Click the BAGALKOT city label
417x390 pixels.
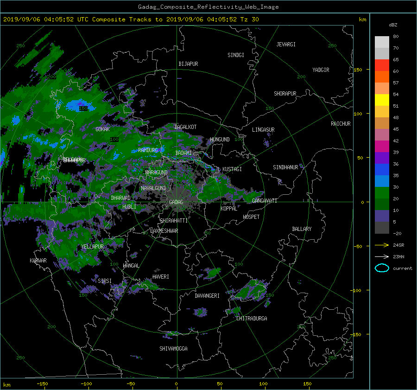click(x=185, y=127)
